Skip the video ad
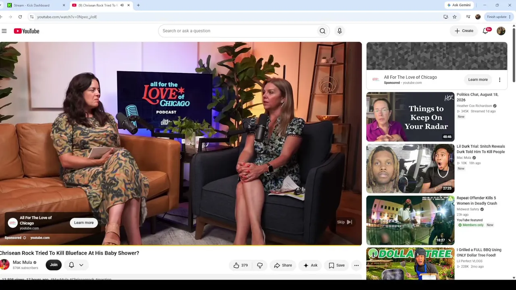The width and height of the screenshot is (516, 290). pyautogui.click(x=345, y=222)
